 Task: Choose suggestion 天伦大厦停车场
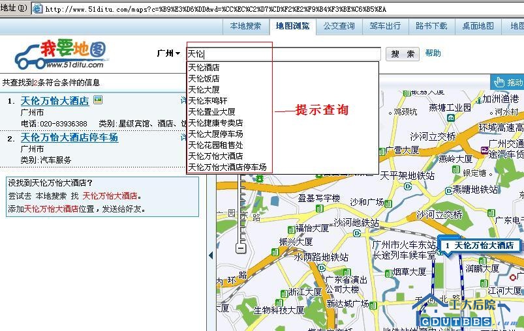click(x=215, y=134)
